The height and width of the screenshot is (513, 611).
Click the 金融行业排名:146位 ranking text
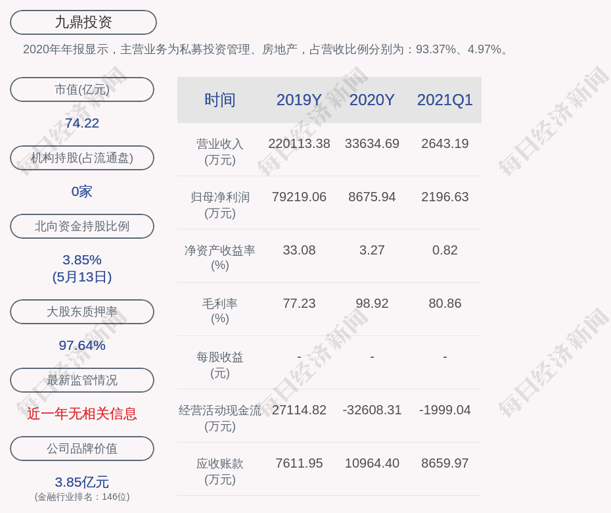82,497
